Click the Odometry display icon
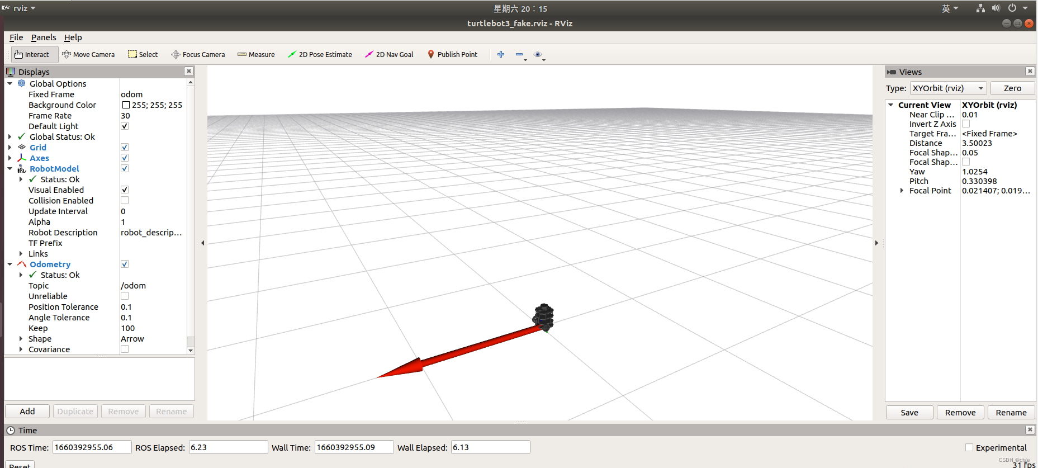1038x468 pixels. (x=22, y=264)
